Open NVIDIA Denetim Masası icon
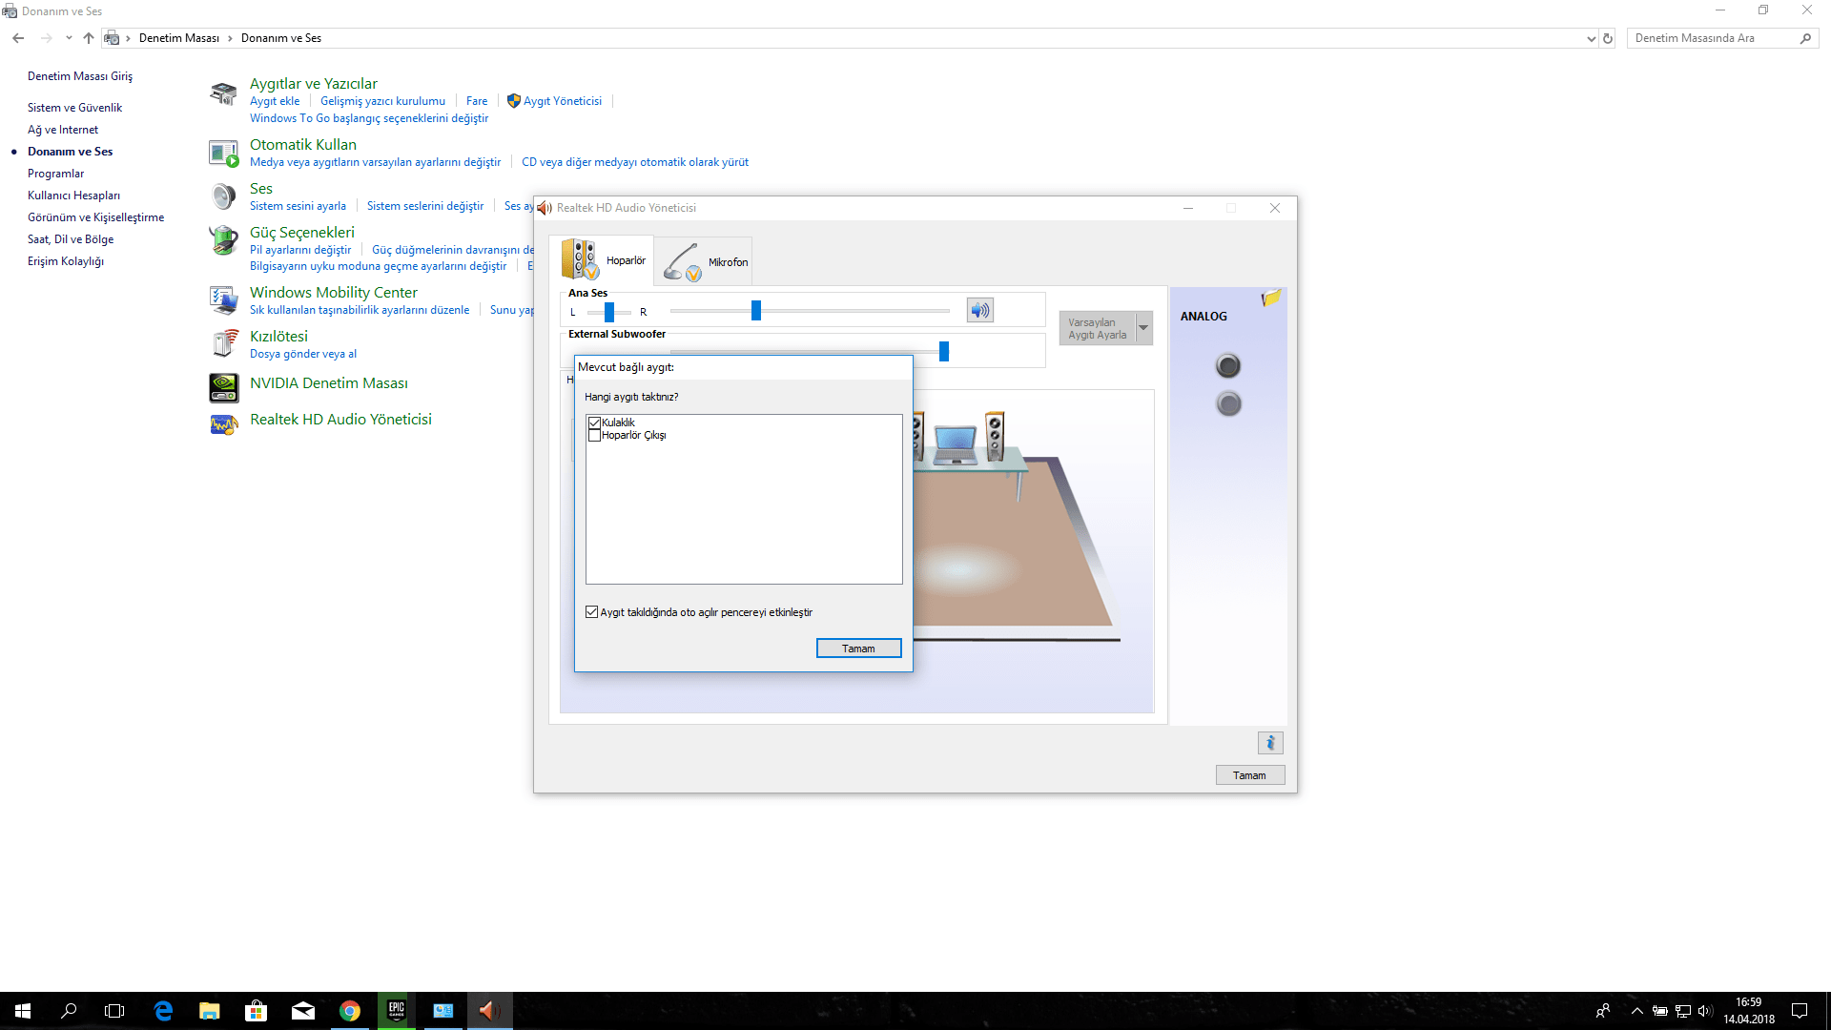 pos(224,386)
